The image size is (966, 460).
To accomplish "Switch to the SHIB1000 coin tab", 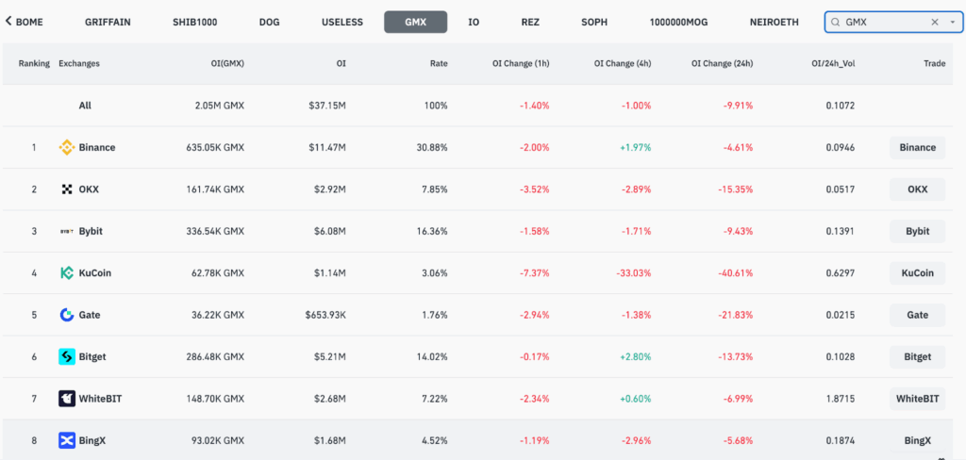I will 194,23.
